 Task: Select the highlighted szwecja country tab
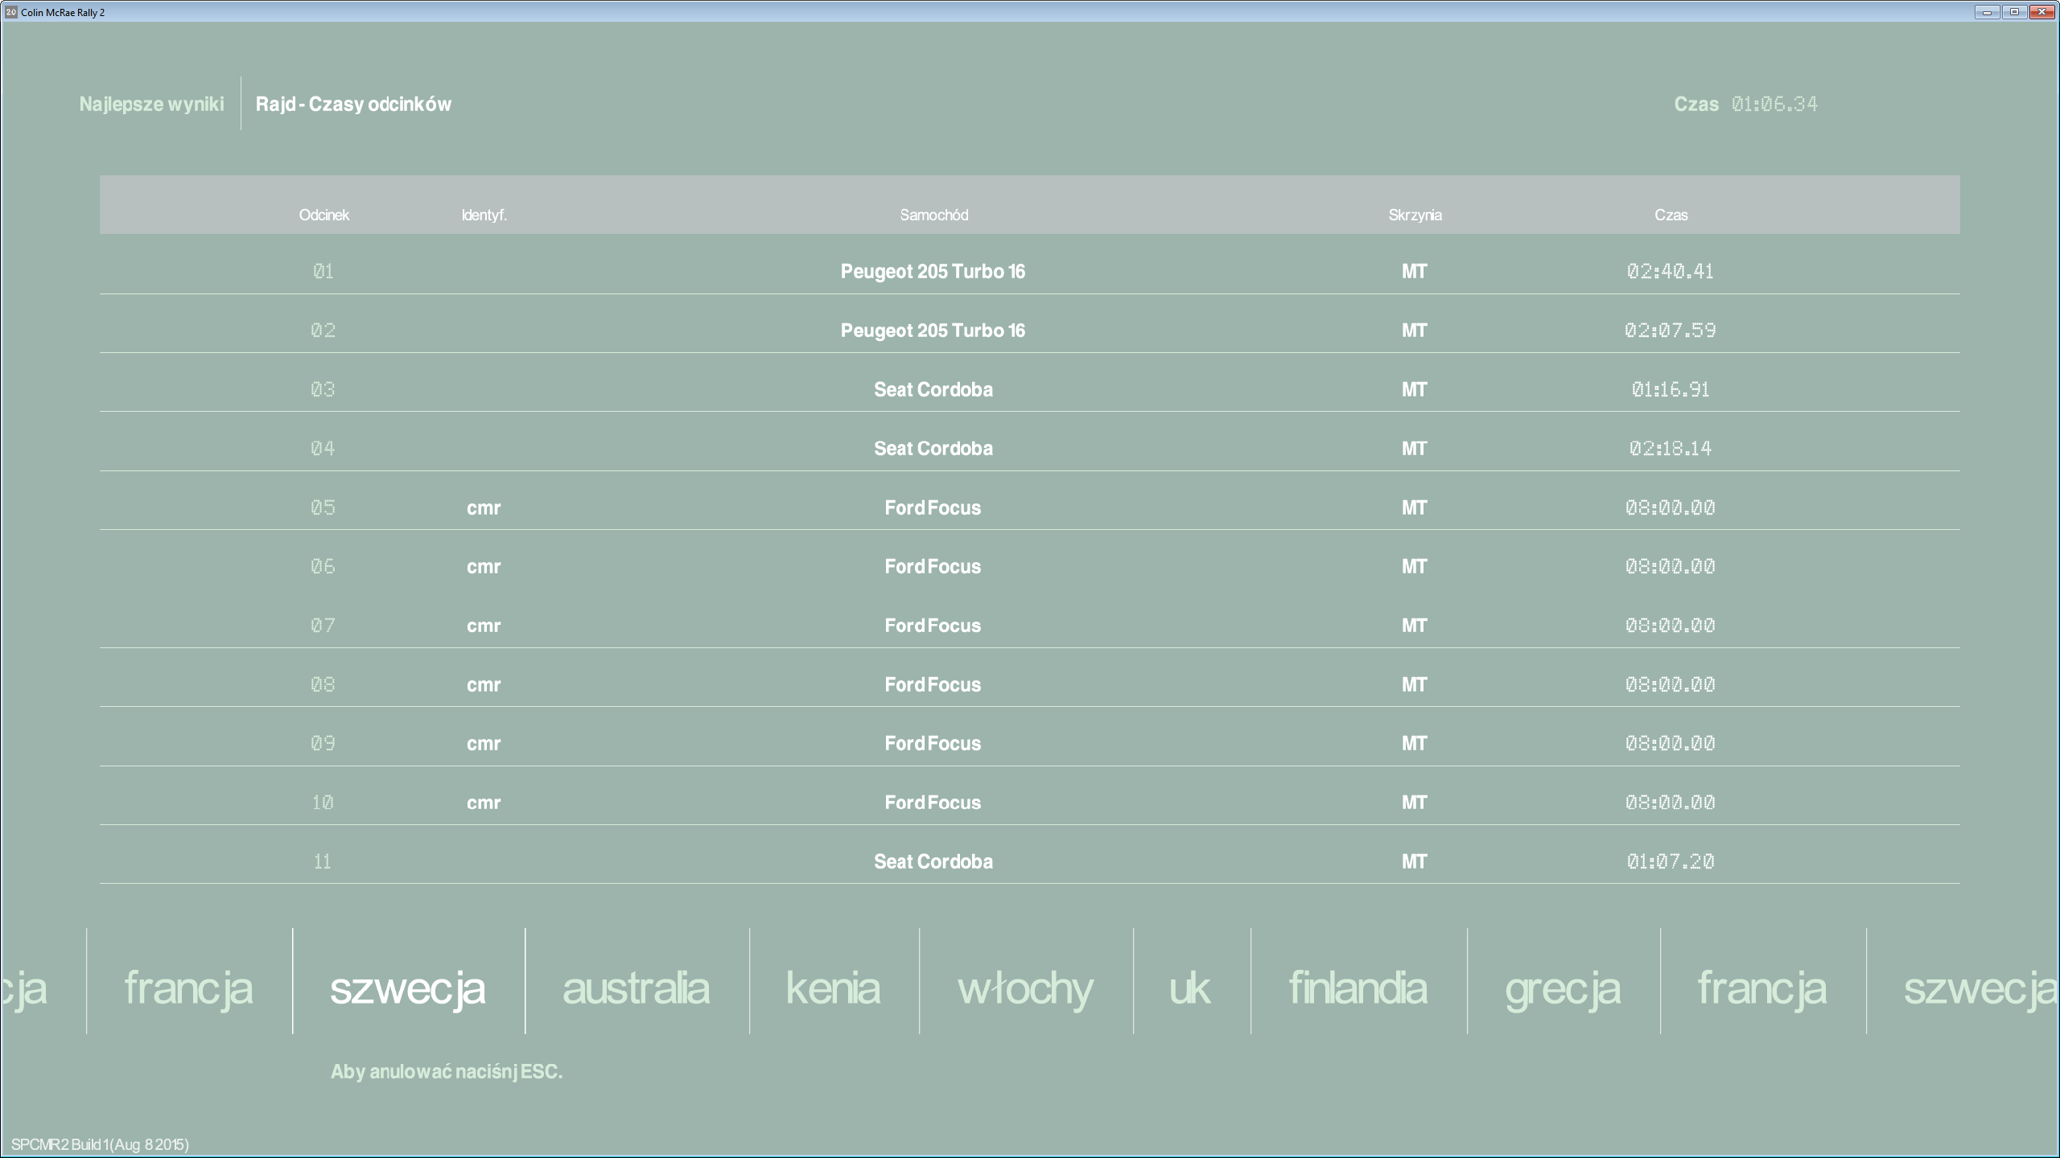[407, 988]
